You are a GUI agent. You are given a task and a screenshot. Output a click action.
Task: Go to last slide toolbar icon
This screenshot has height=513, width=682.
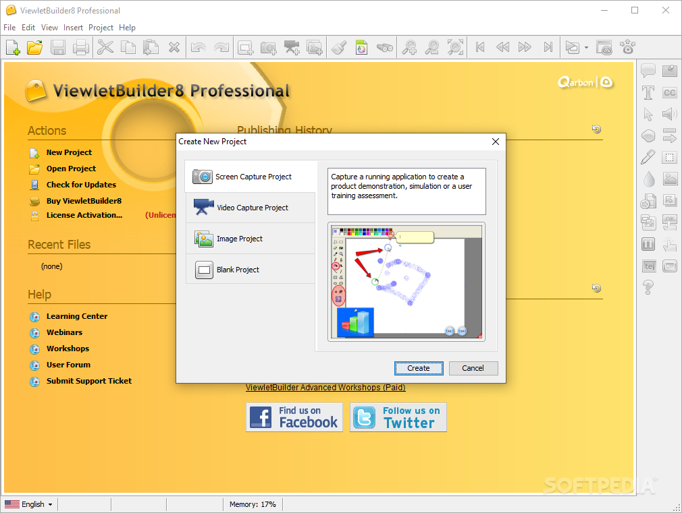point(548,47)
